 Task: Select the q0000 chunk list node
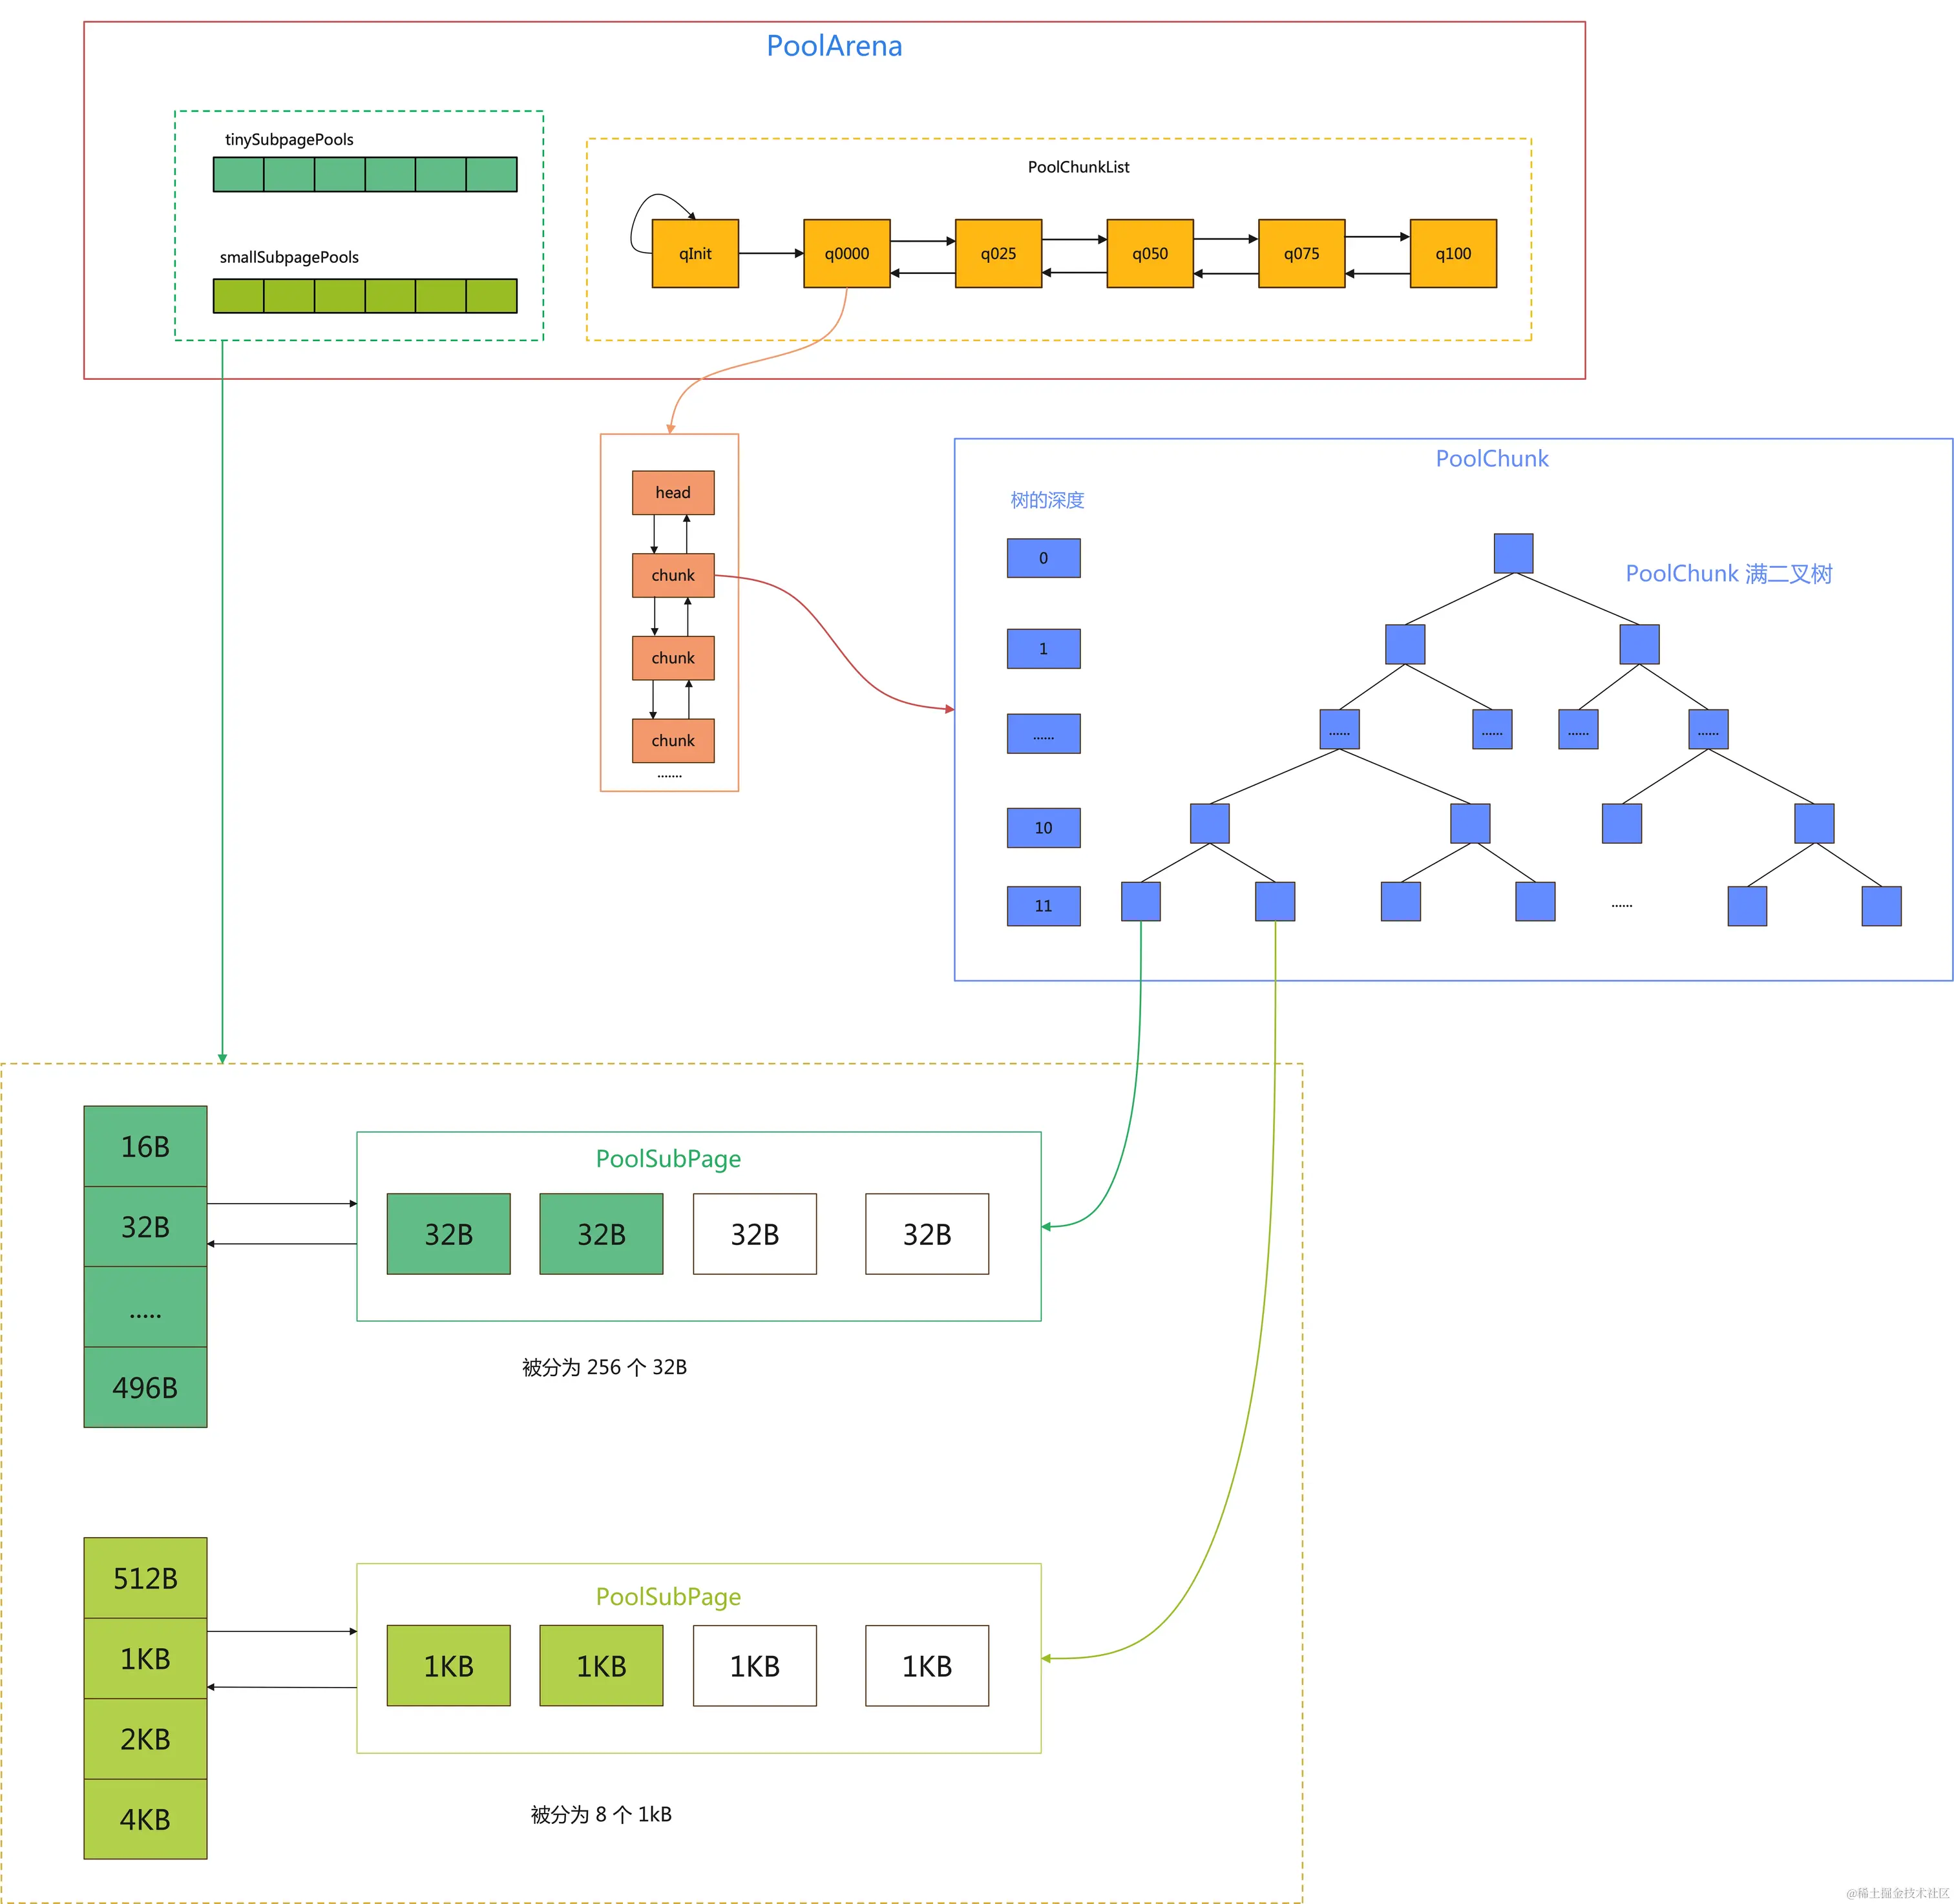click(x=846, y=254)
